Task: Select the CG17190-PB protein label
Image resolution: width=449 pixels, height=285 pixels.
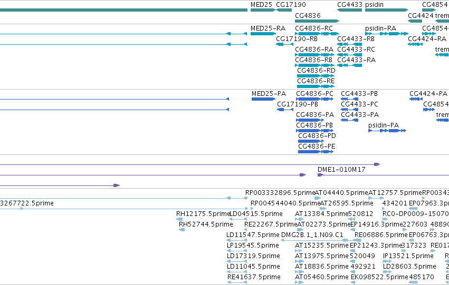Action: tap(298, 104)
